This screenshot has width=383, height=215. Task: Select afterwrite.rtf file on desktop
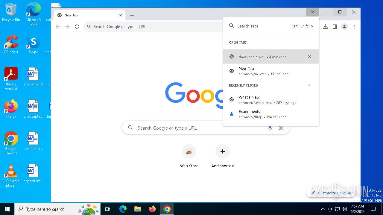point(33,76)
